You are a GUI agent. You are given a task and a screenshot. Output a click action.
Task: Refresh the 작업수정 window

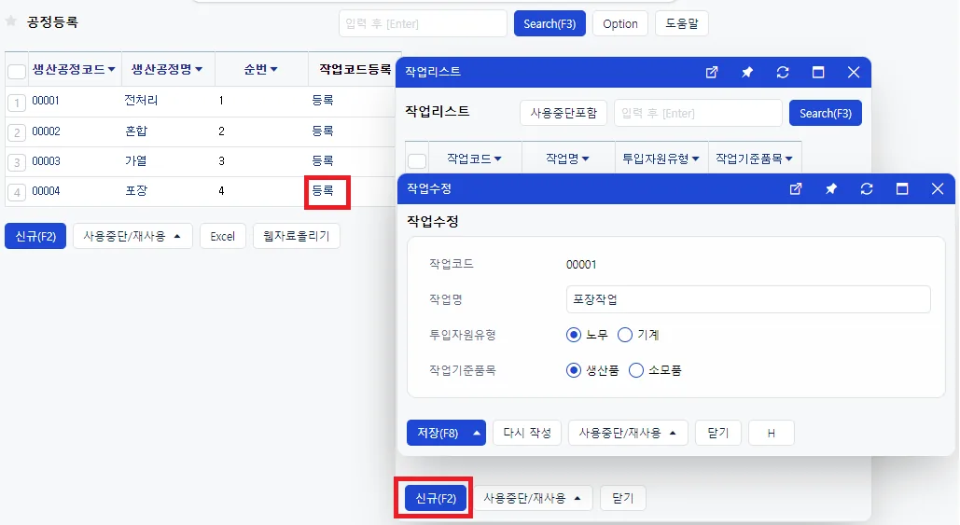click(867, 188)
